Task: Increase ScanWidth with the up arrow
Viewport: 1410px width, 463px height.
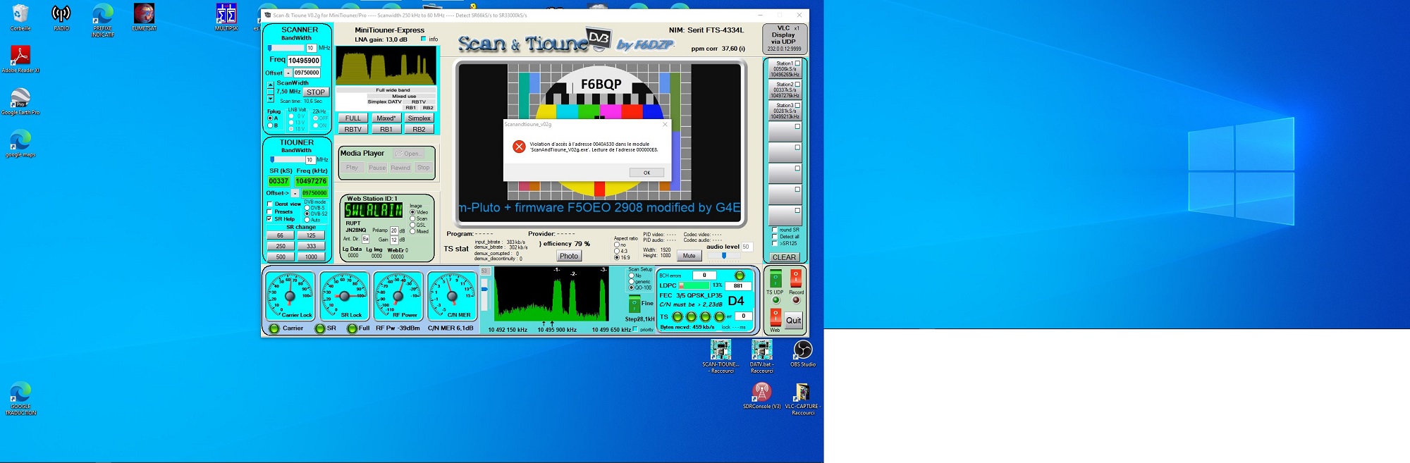Action: pyautogui.click(x=270, y=85)
